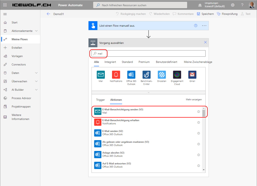This screenshot has height=186, width=257.
Task: Switch to the Trigger tab
Action: tap(100, 100)
